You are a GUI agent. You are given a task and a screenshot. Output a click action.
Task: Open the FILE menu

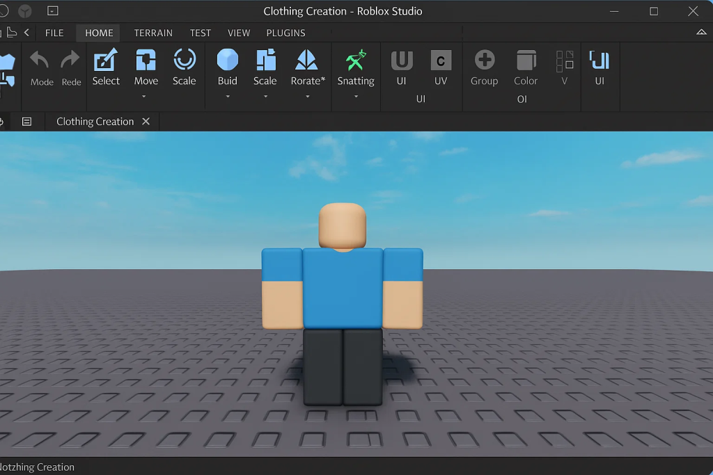coord(54,33)
